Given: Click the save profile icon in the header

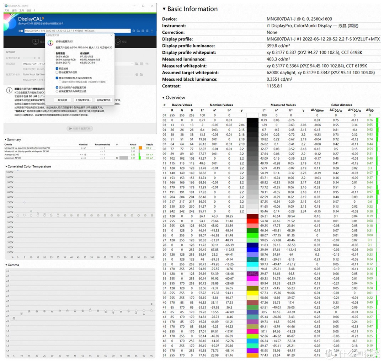Looking at the screenshot, I should [x=143, y=31].
